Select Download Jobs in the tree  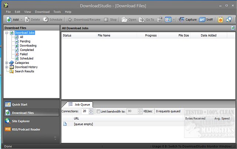[x=25, y=33]
